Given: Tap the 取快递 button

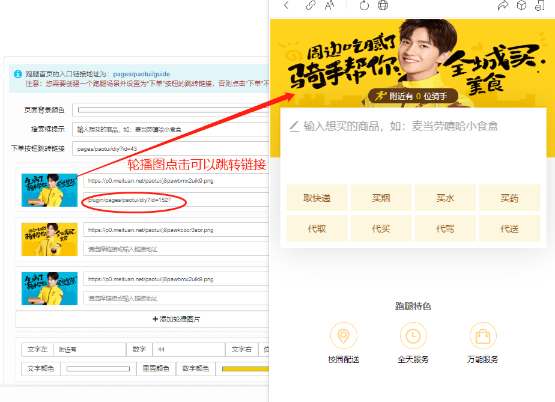Looking at the screenshot, I should 317,198.
